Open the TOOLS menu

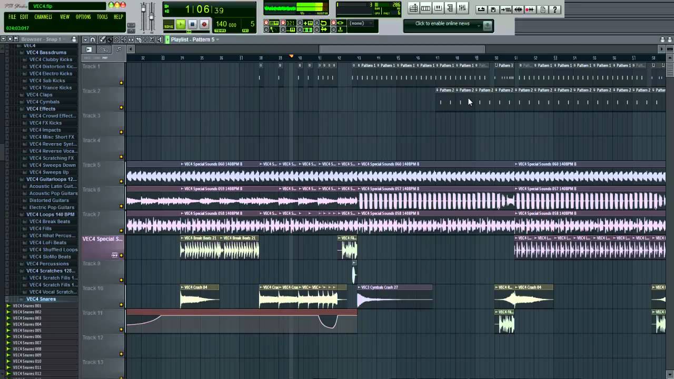tap(102, 17)
